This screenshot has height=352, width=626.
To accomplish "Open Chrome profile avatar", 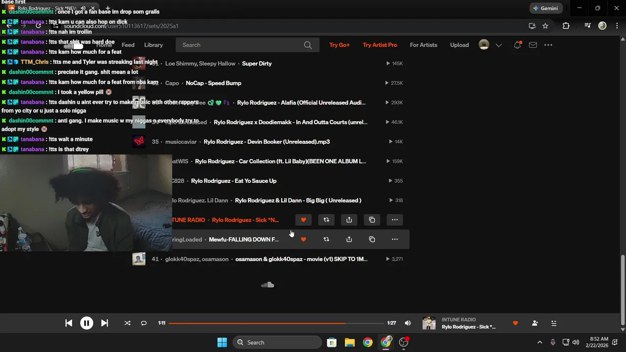I will tap(603, 26).
